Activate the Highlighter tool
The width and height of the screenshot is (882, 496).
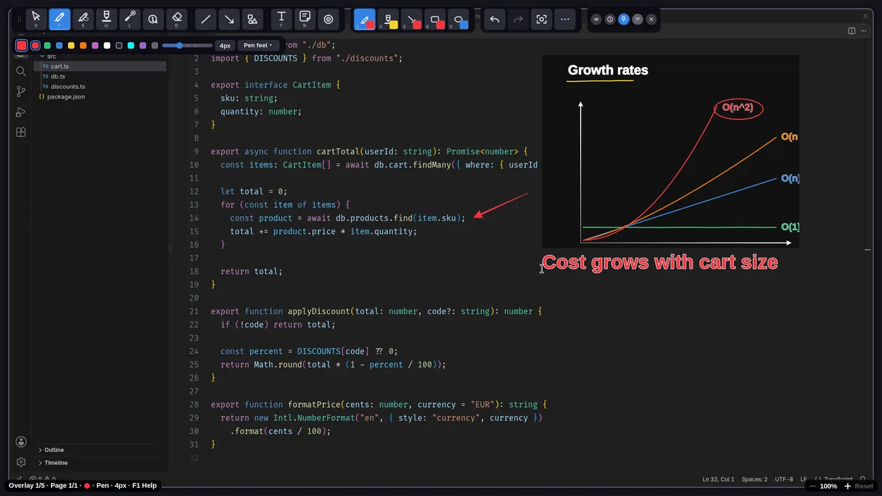(x=106, y=19)
